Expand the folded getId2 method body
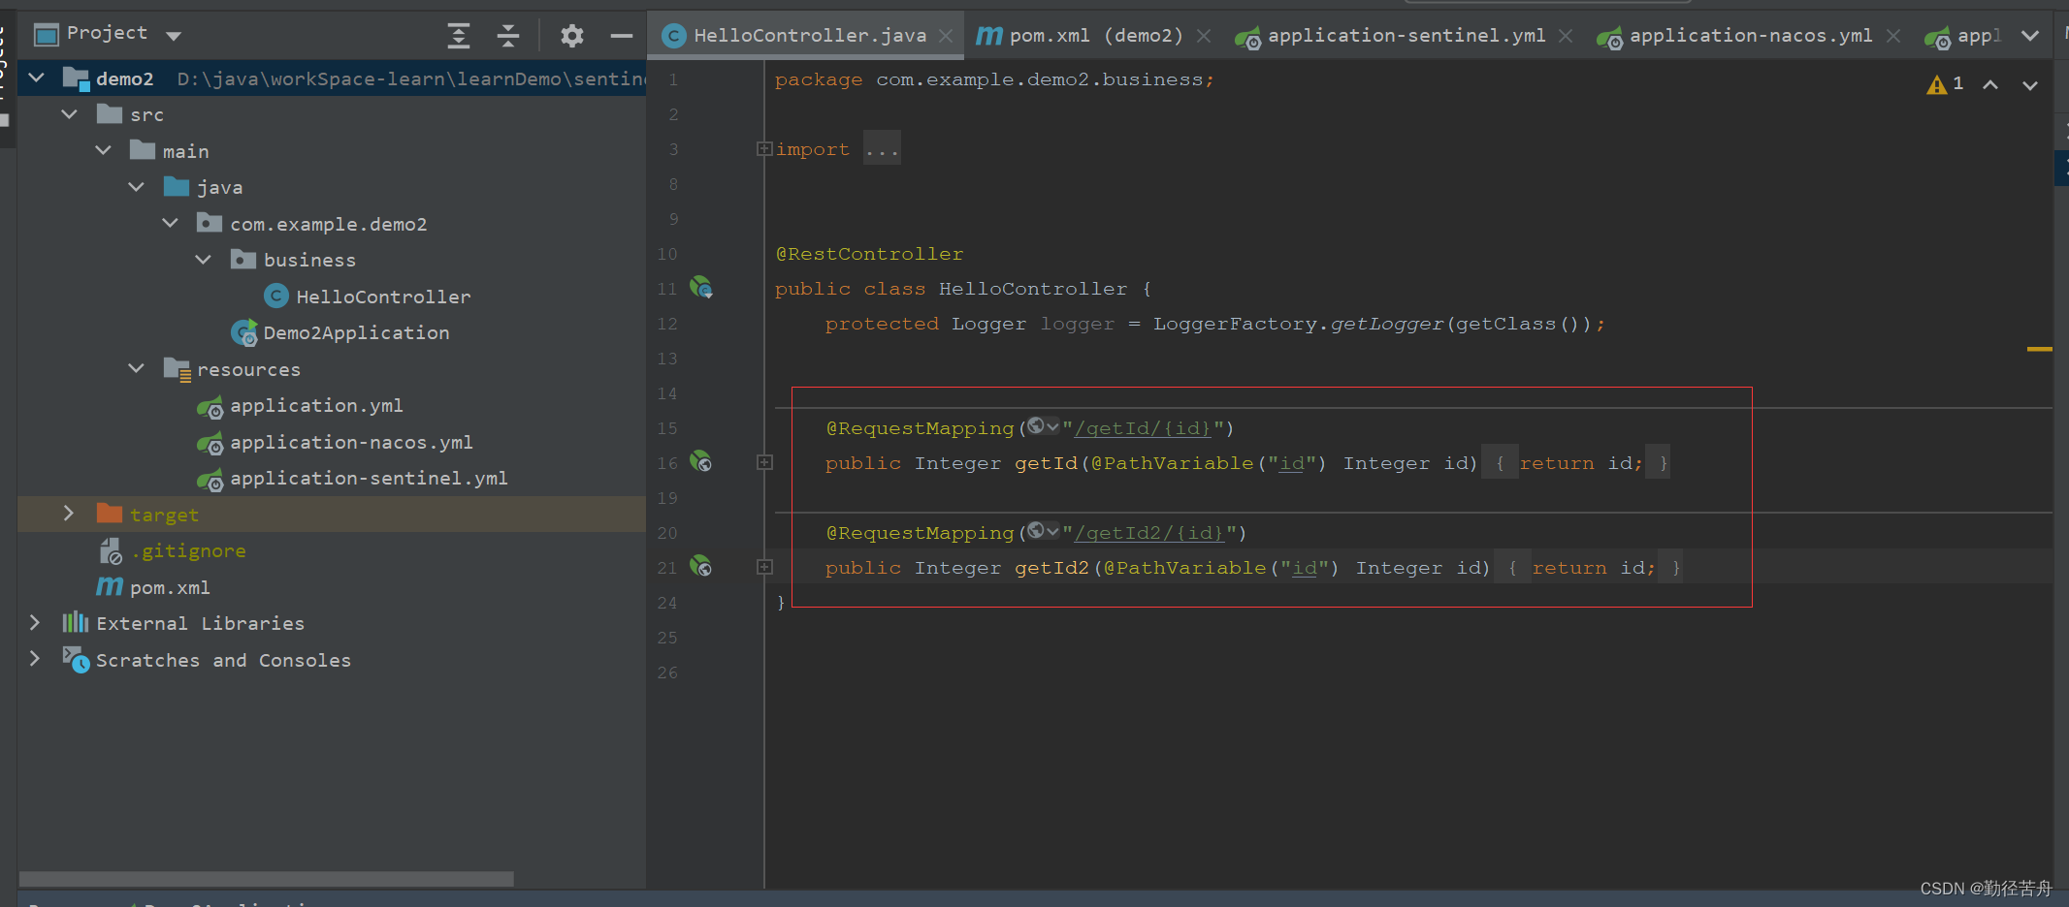The image size is (2069, 907). coord(764,567)
